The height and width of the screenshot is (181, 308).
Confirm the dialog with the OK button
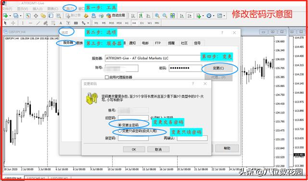134,149
